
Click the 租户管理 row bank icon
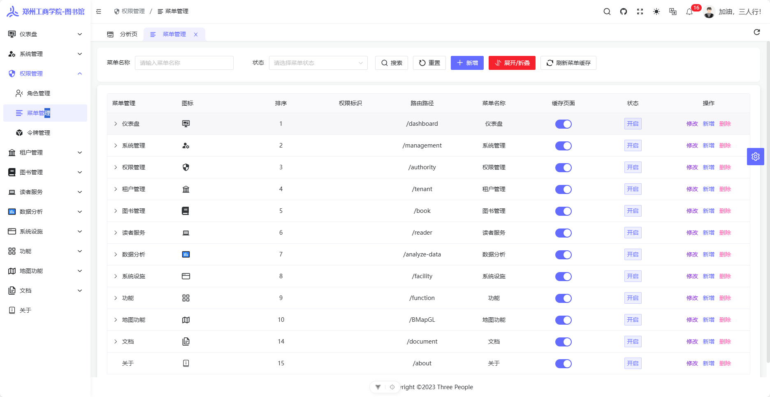coord(186,189)
